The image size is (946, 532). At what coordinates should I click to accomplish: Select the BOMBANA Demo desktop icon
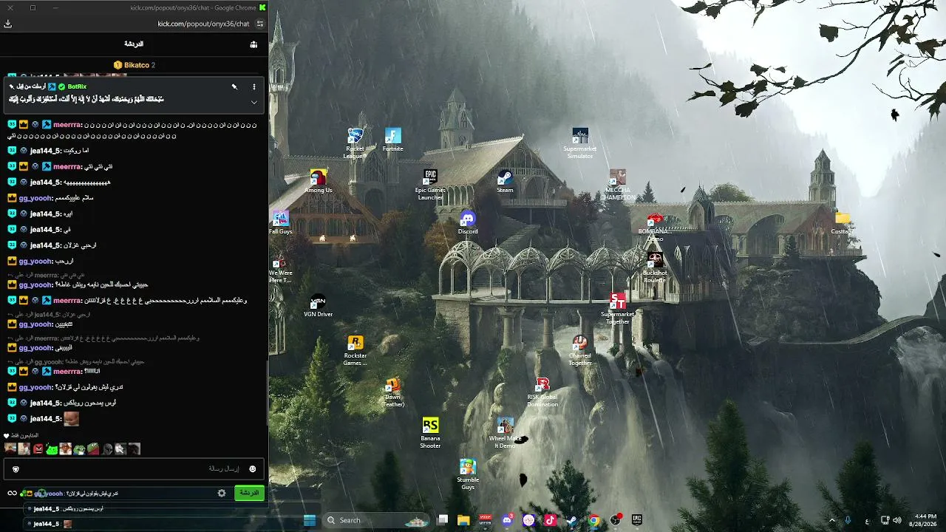[x=655, y=227]
